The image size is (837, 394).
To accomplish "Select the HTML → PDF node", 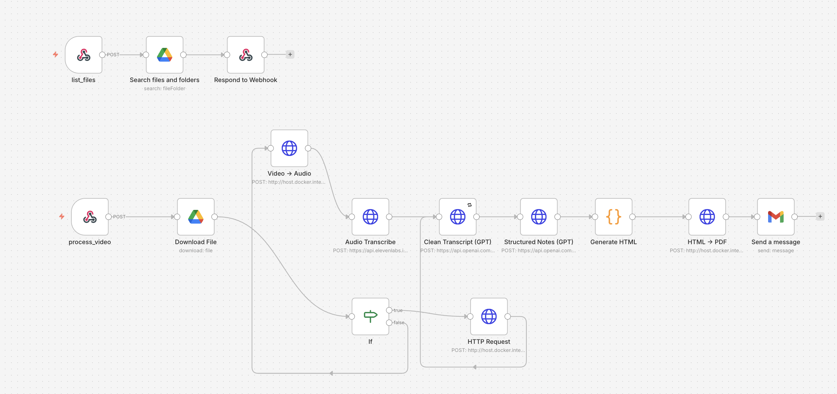I will click(707, 217).
